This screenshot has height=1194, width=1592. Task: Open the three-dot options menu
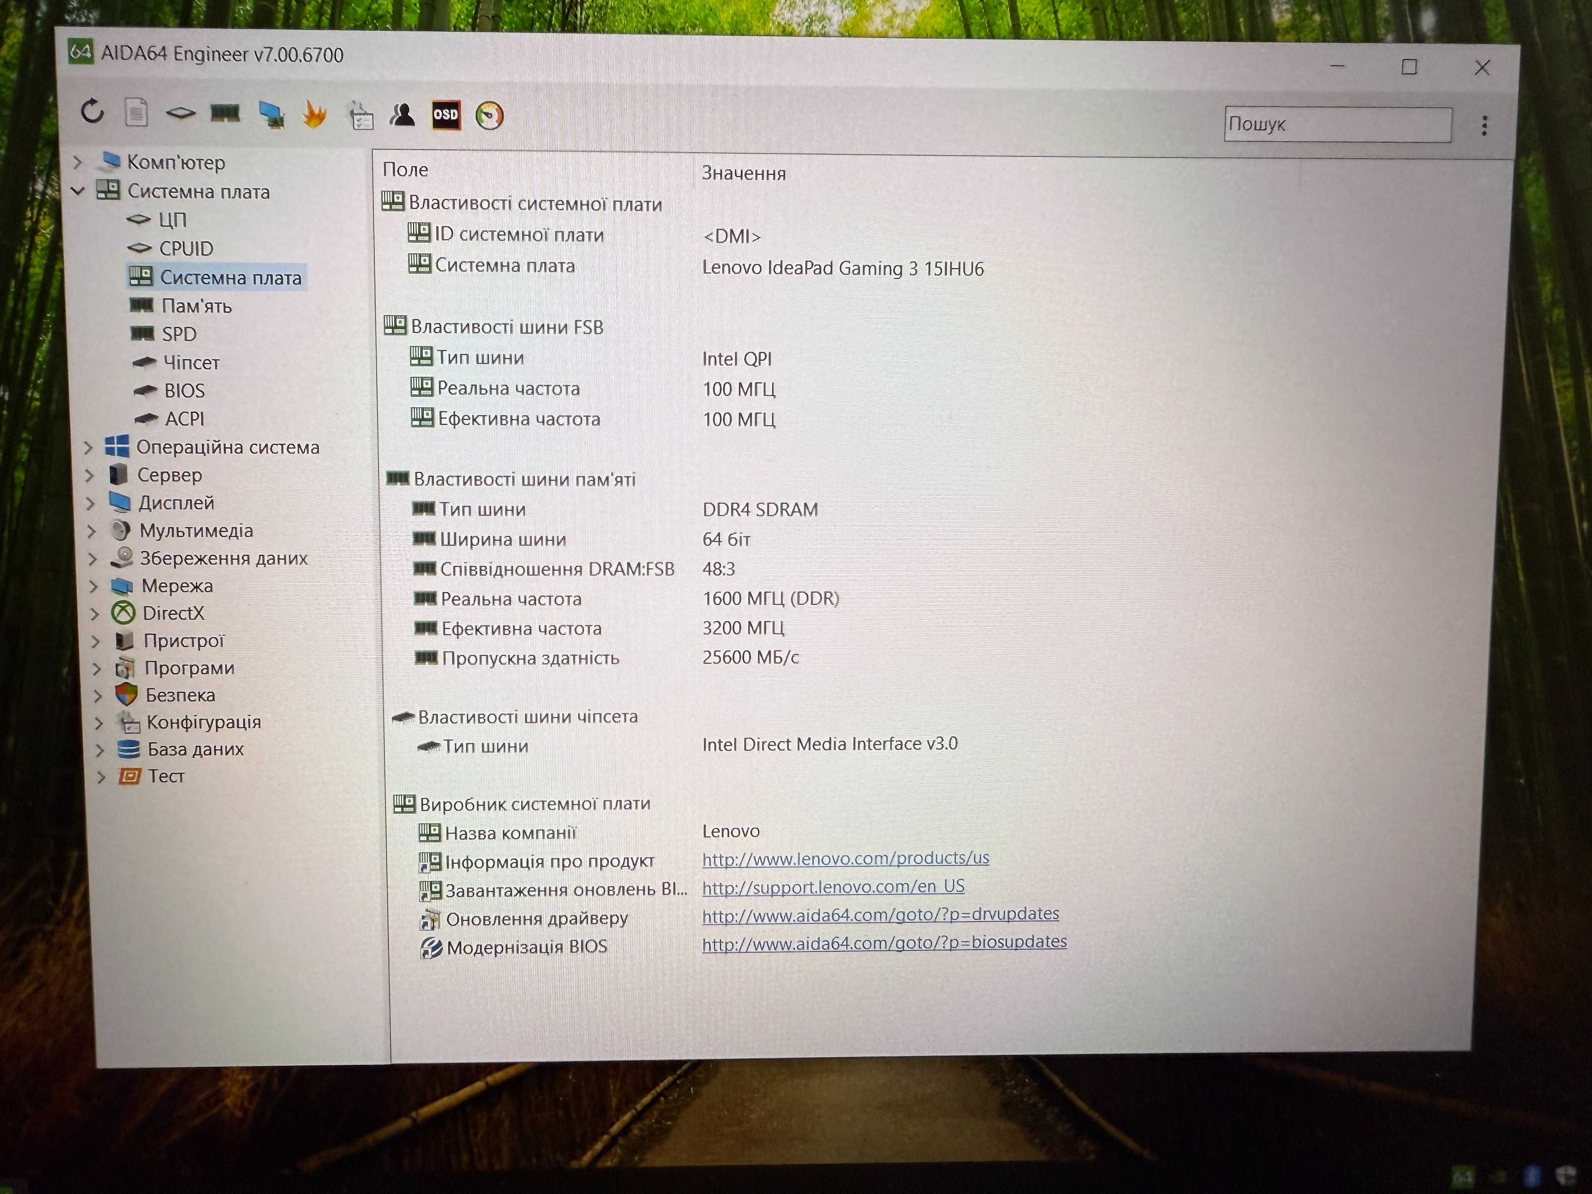[x=1484, y=126]
